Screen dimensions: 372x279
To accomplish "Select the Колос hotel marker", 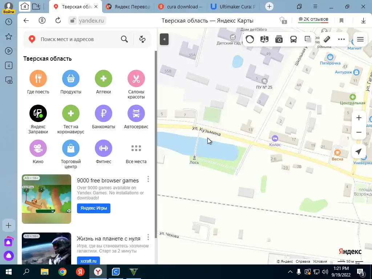I will point(275,138).
